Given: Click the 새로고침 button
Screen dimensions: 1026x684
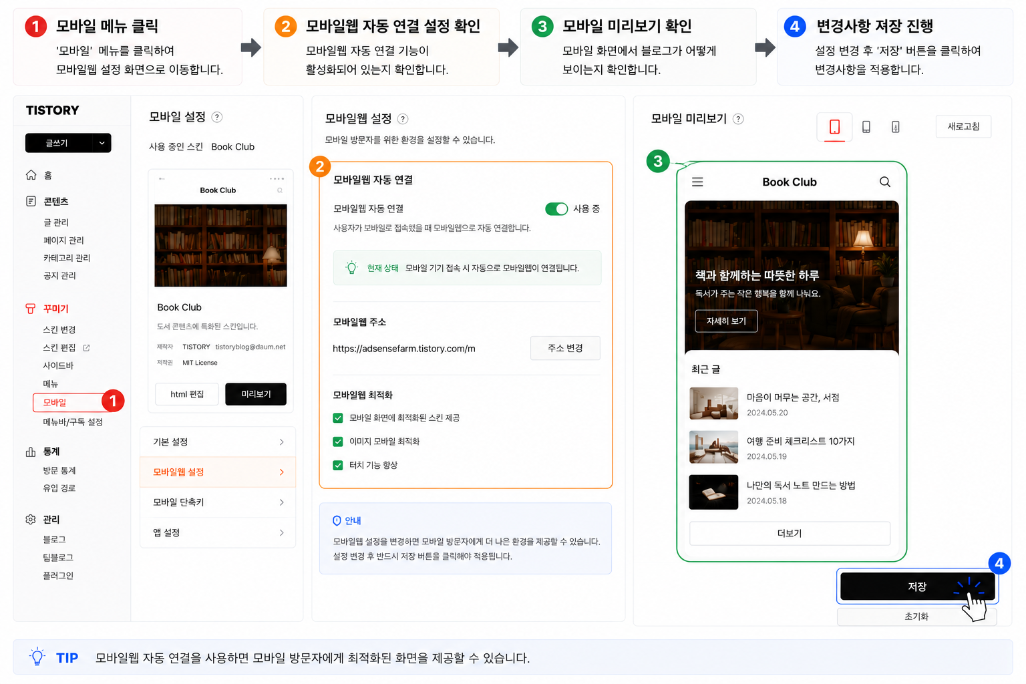Looking at the screenshot, I should (963, 126).
